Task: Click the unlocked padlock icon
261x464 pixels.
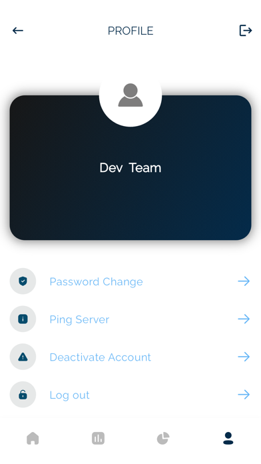Action: point(23,395)
